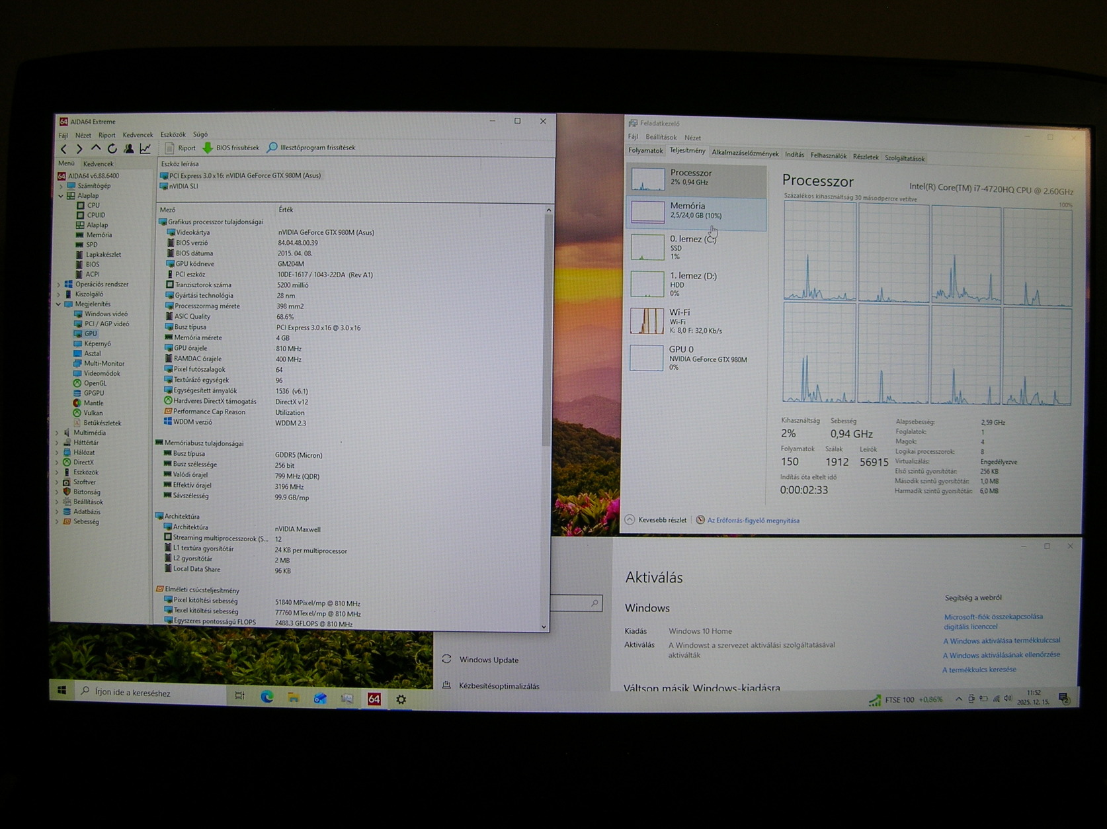Switch to Folyamatok tab in Task Manager
The width and height of the screenshot is (1107, 829).
645,151
